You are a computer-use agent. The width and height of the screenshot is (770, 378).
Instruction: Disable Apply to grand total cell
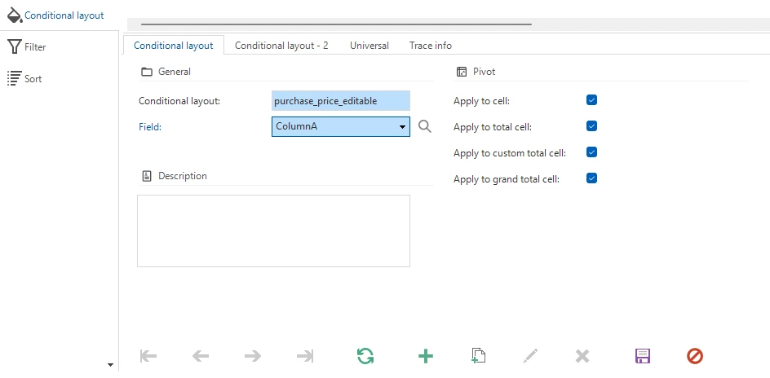click(x=592, y=178)
